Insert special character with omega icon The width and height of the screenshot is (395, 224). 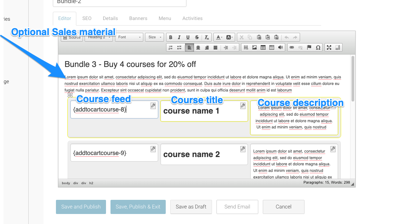(x=318, y=48)
